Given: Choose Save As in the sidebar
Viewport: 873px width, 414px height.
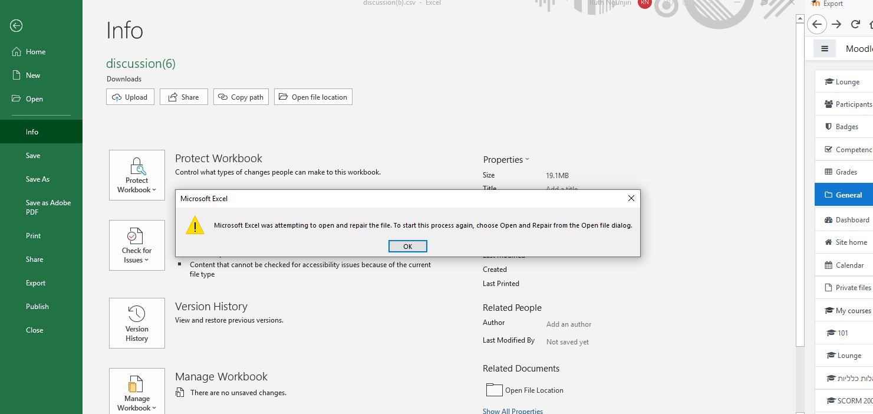Looking at the screenshot, I should [x=41, y=179].
